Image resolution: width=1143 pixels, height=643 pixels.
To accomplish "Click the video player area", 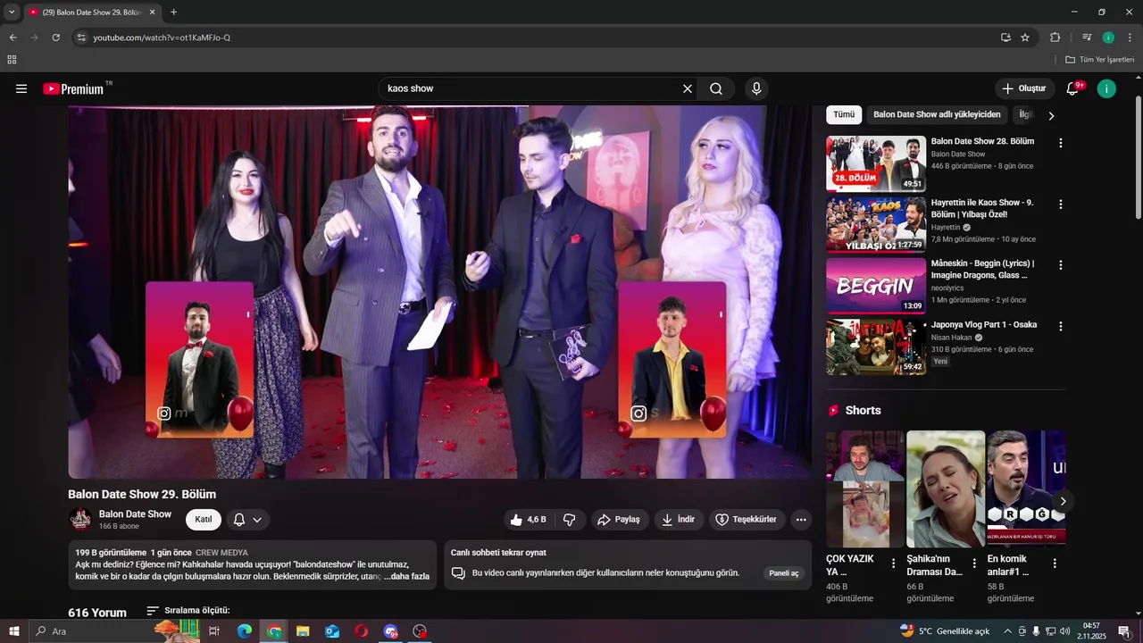I will (439, 292).
